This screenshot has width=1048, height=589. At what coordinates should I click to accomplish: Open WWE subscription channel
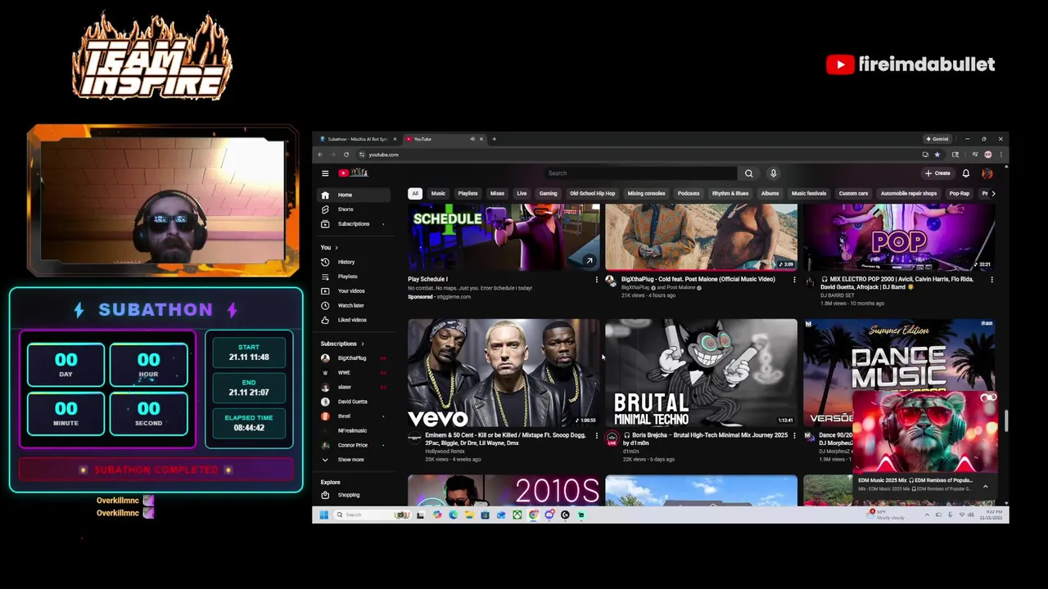(352, 373)
